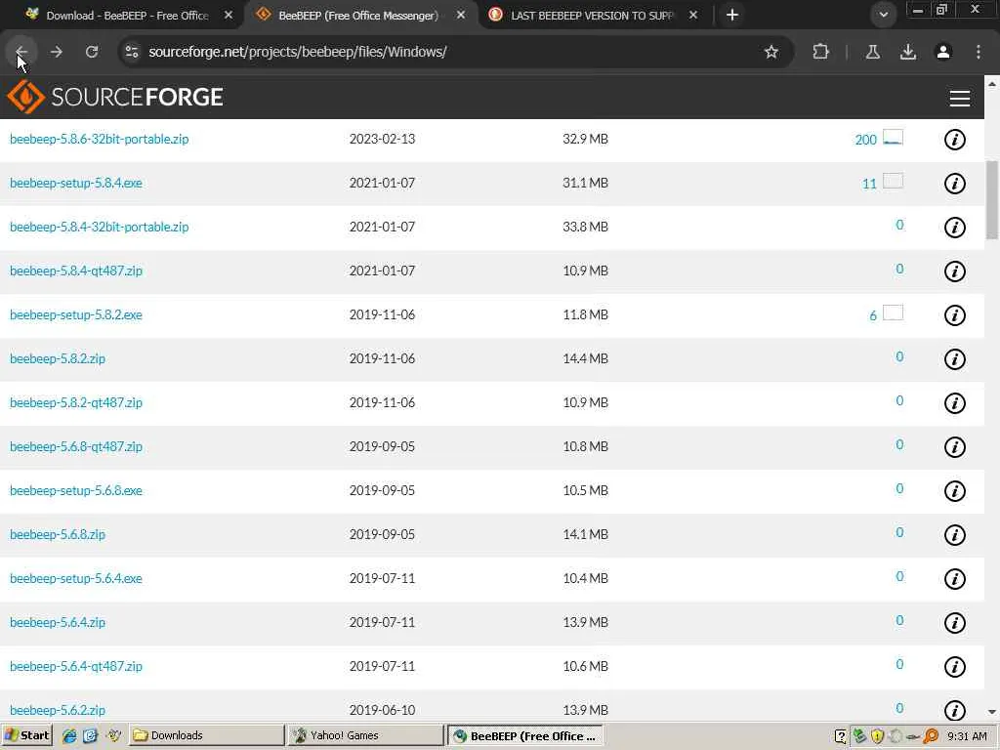1000x750 pixels.
Task: Download beebeep-setup-5.6.8.exe
Action: click(76, 491)
